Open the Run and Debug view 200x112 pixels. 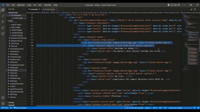[x=3, y=28]
